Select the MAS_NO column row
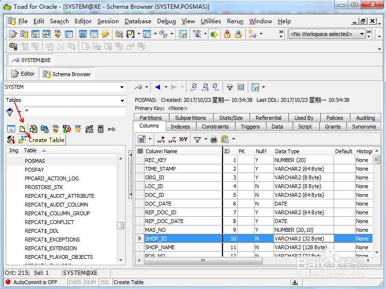This screenshot has width=386, height=289. (254, 230)
